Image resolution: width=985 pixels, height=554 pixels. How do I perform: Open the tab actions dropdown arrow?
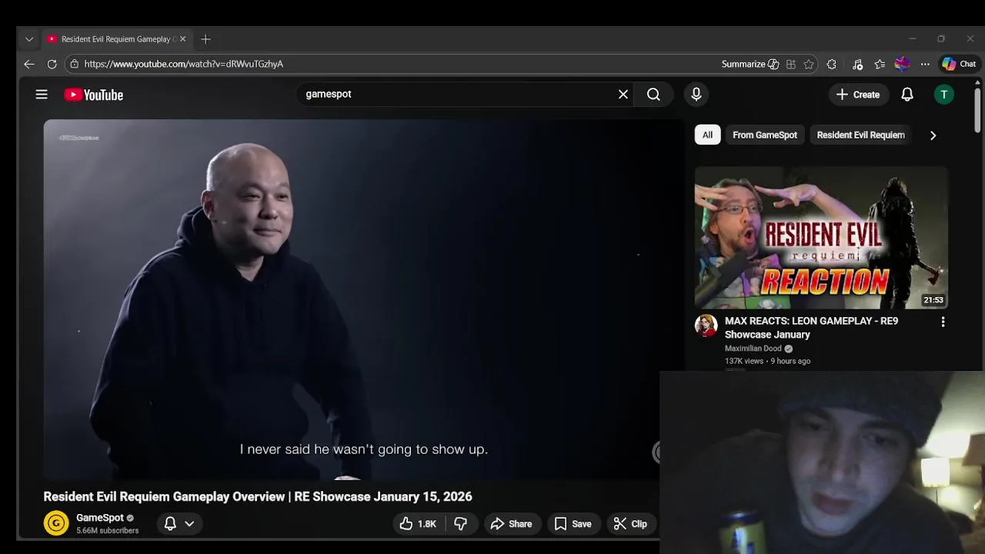point(29,39)
